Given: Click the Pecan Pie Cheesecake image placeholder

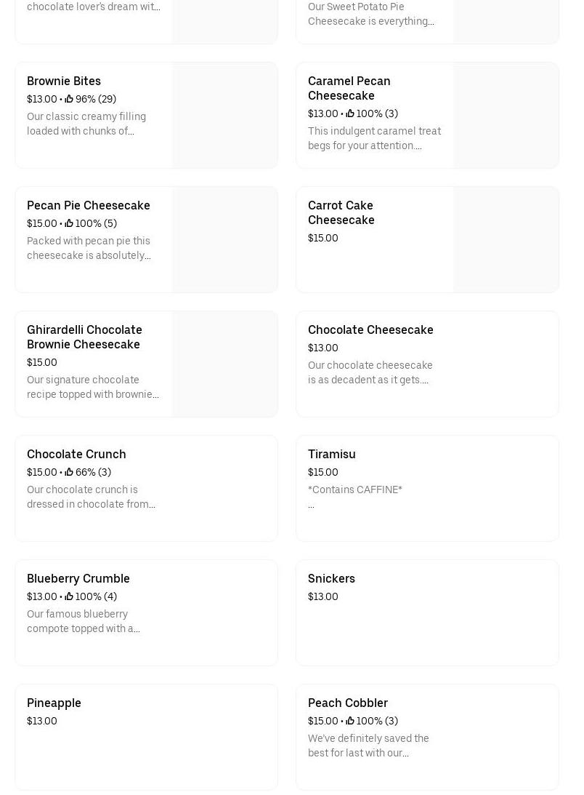Looking at the screenshot, I should (225, 239).
